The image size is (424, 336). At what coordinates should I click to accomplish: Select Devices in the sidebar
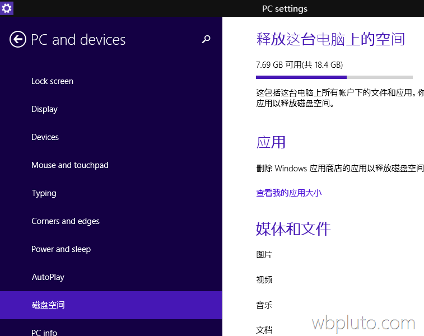[45, 137]
